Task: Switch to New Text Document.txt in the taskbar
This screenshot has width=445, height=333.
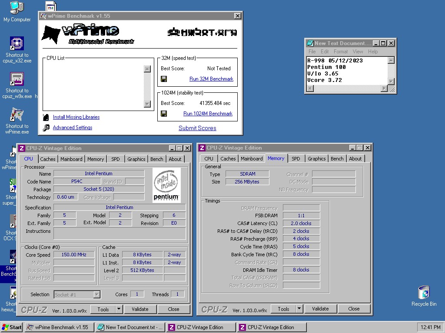Action: tap(130, 327)
